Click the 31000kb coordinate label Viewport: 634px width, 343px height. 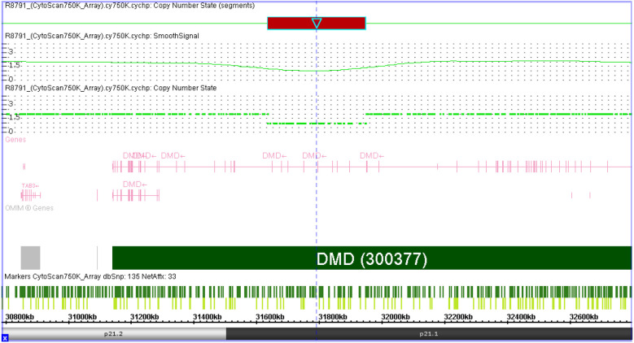click(82, 317)
